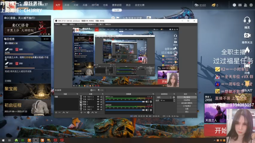Viewport: 255px width, 143px height.
Task: Toggle lock on 图像 3 source
Action: tap(101, 104)
